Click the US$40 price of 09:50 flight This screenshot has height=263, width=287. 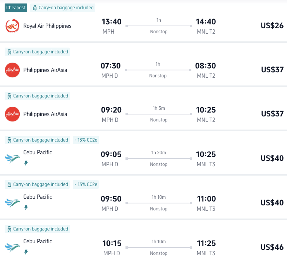click(272, 203)
